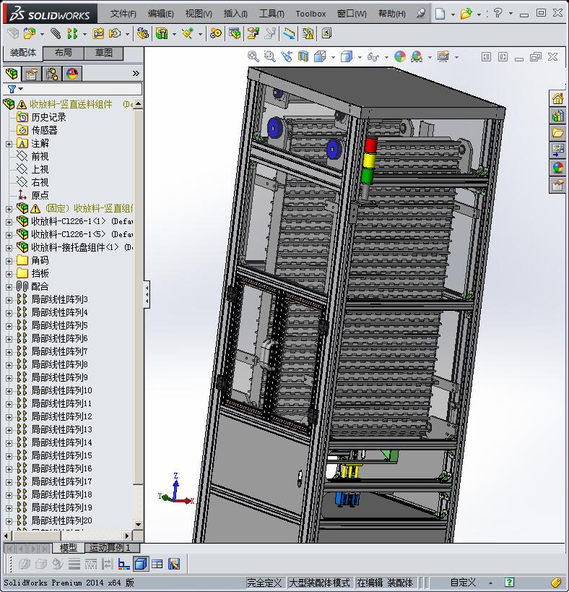Toggle the feature tree filter funnel

click(x=12, y=89)
